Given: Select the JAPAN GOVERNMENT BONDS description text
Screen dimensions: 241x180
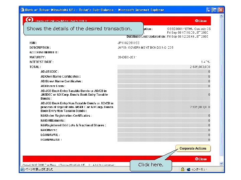Looking at the screenshot, I should click(x=145, y=48).
